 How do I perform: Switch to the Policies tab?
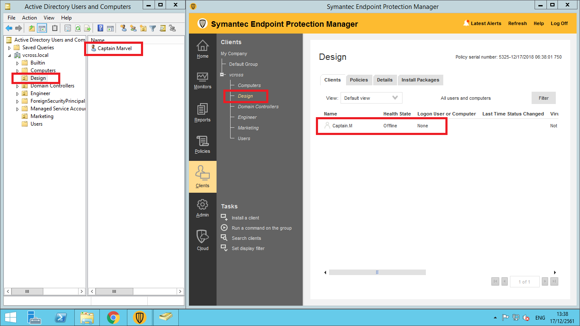(x=359, y=80)
